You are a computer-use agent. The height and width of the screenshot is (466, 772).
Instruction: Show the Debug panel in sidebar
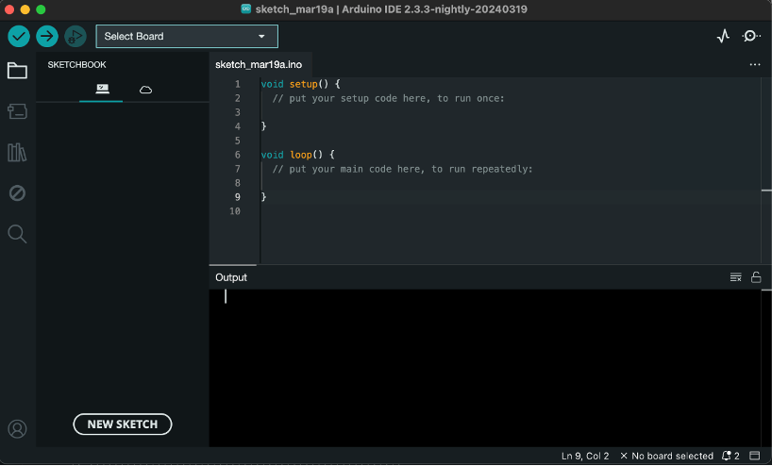click(17, 192)
